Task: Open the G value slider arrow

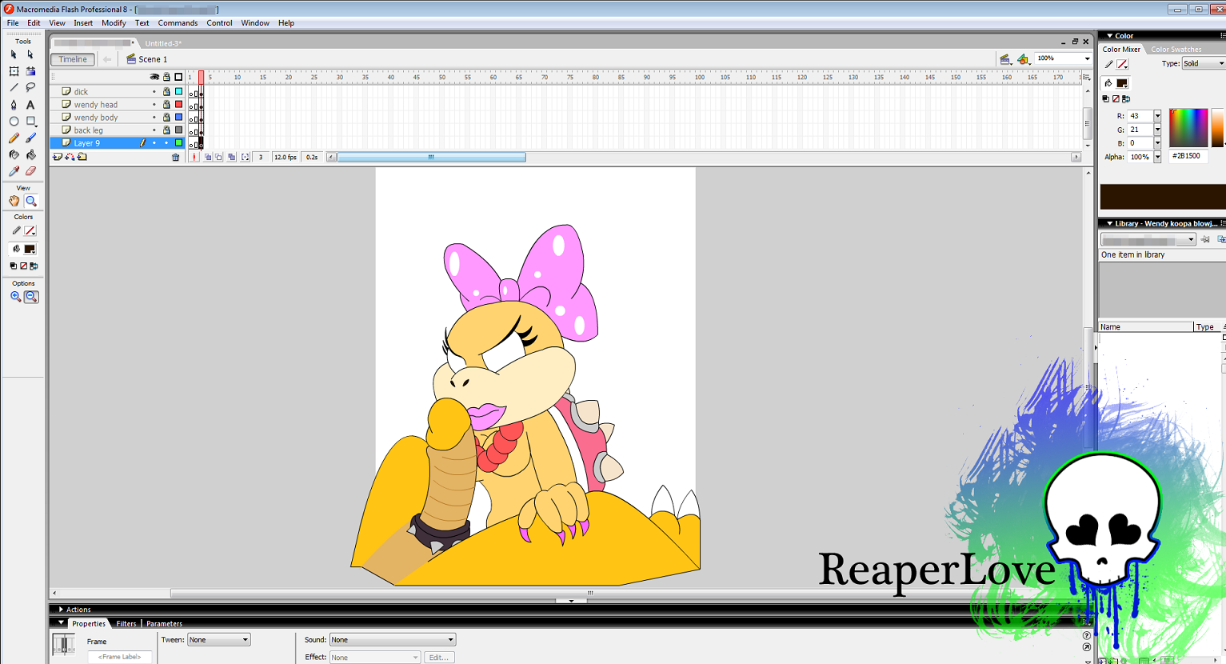Action: pos(1157,130)
